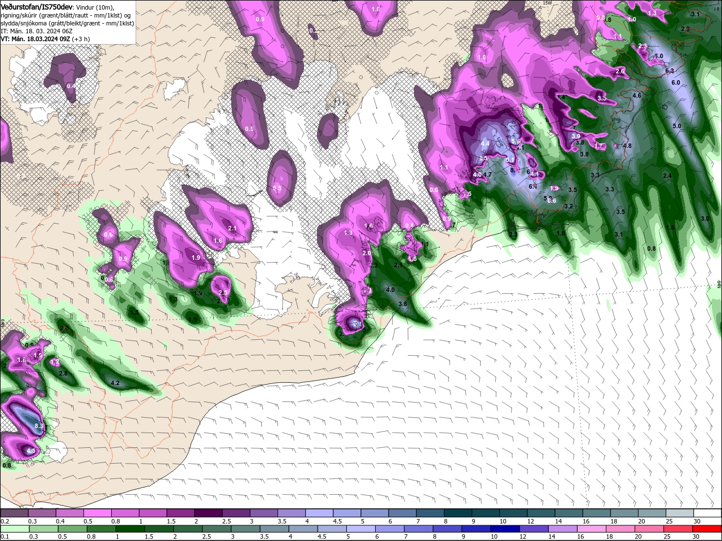The height and width of the screenshot is (541, 722).
Task: Click the VT: Mán. 18.03.2024 09Z valid time
Action: coord(35,38)
